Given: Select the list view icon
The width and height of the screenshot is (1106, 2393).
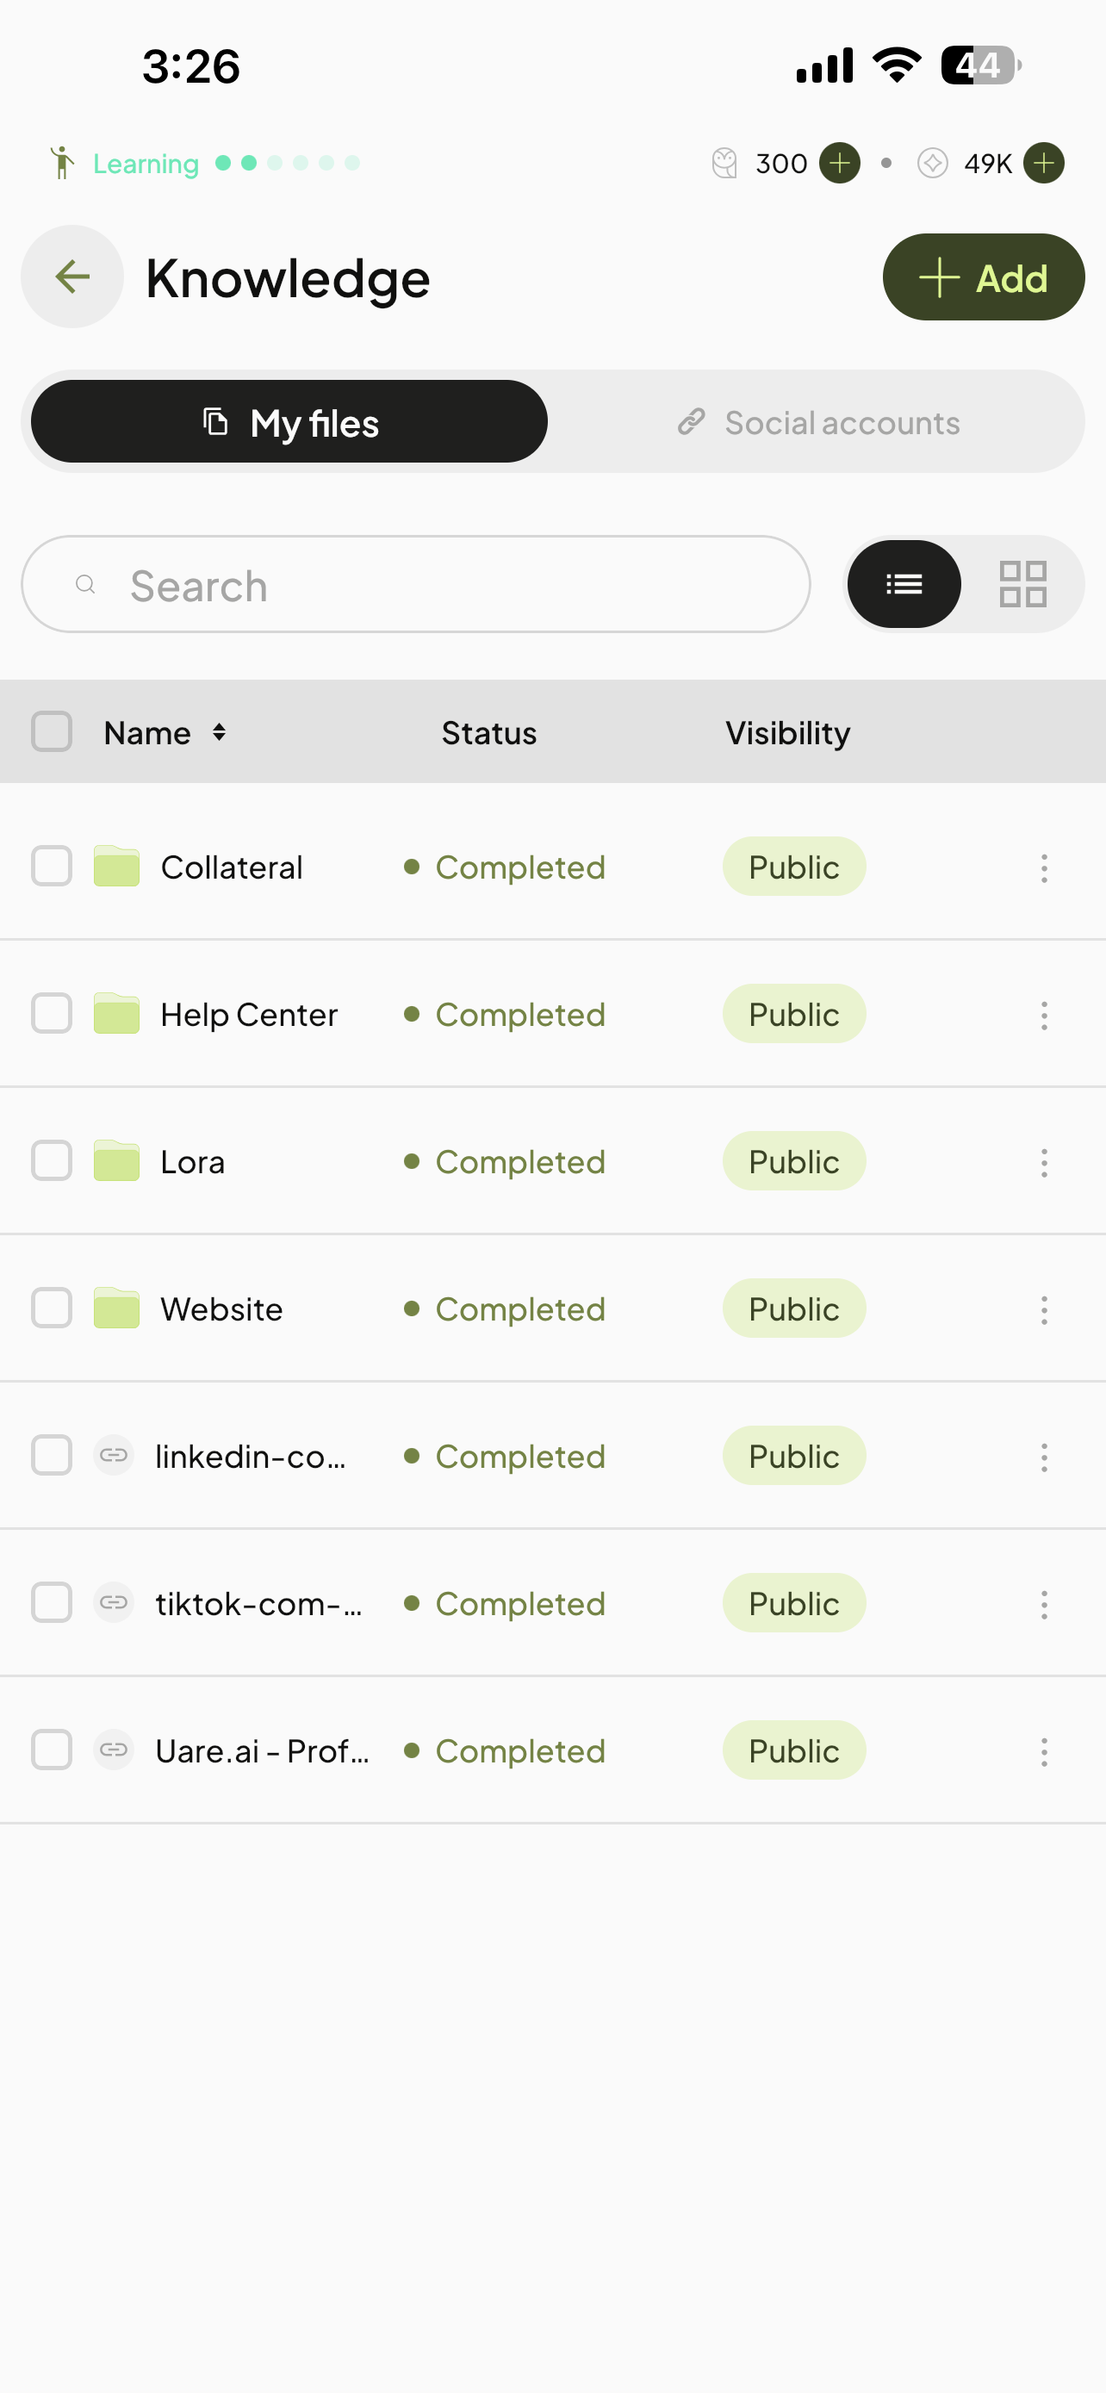Looking at the screenshot, I should [904, 584].
